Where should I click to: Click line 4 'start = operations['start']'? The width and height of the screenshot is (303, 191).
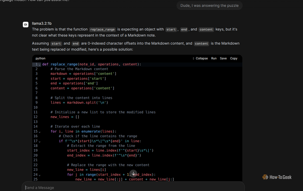point(78,79)
